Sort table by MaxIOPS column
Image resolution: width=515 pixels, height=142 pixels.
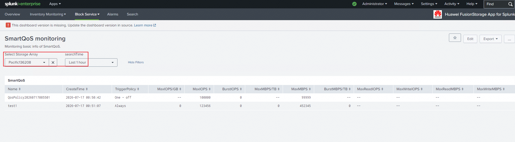(x=202, y=89)
